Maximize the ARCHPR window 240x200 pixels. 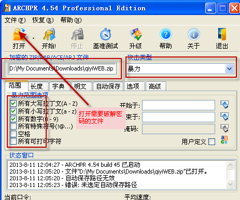pos(222,8)
